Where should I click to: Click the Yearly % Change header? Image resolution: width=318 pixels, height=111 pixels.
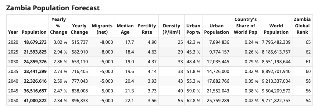[59, 26]
